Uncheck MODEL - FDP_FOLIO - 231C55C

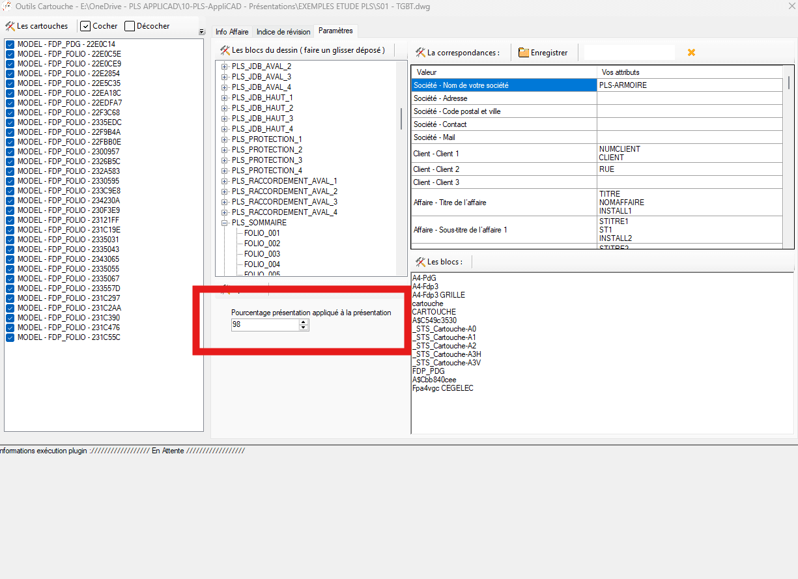pos(10,337)
